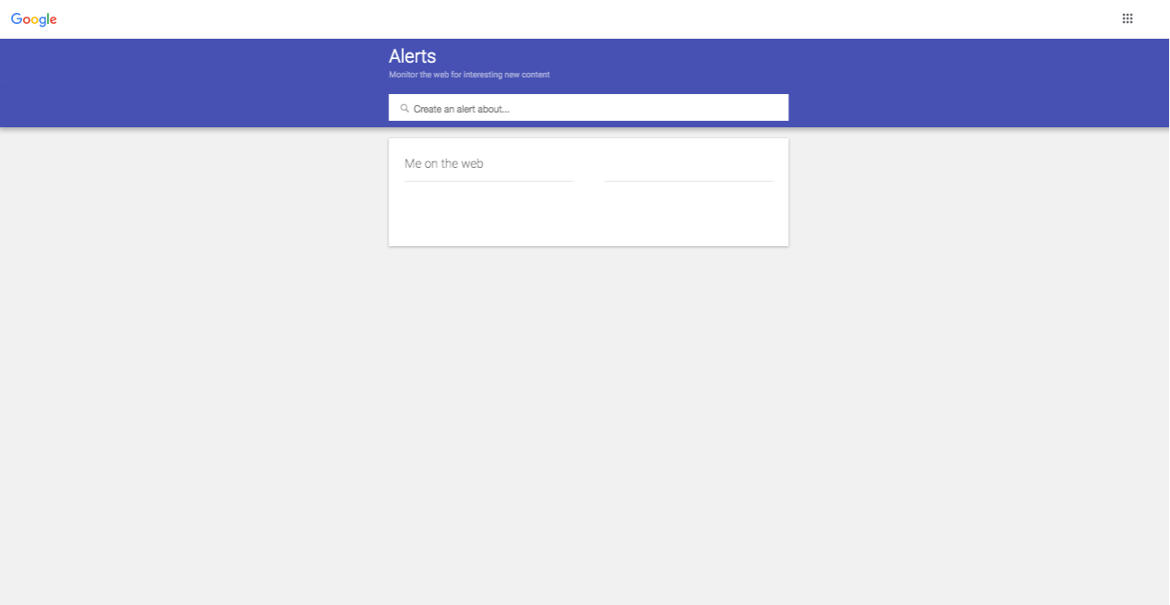This screenshot has height=605, width=1170.
Task: Click the white "Me on the web" card
Action: pyautogui.click(x=588, y=193)
